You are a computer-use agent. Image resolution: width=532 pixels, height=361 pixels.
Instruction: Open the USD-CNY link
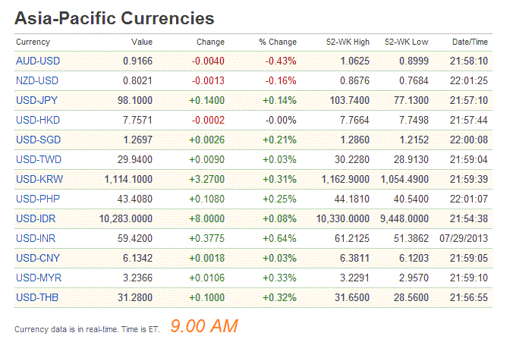37,258
